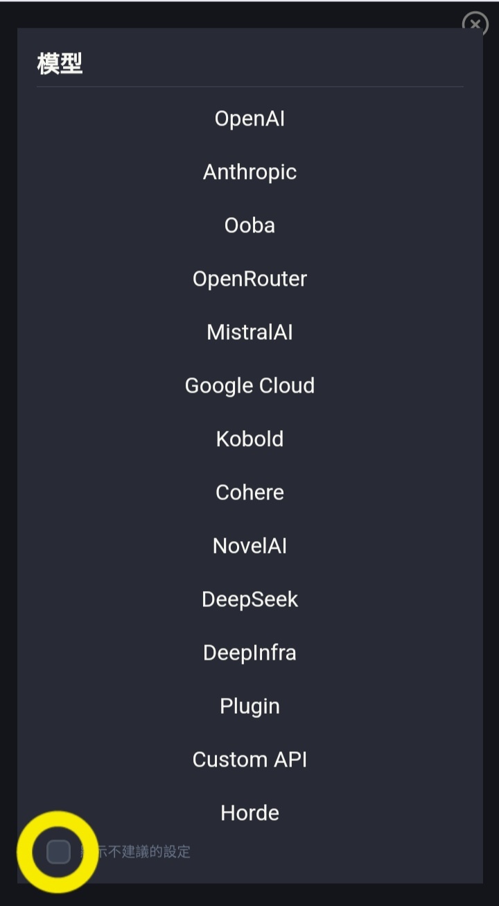499x906 pixels.
Task: Click the divider line under the 模型 title
Action: click(250, 87)
